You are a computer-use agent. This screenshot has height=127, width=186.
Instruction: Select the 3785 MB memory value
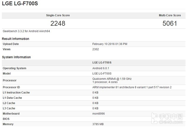[x=98, y=124]
